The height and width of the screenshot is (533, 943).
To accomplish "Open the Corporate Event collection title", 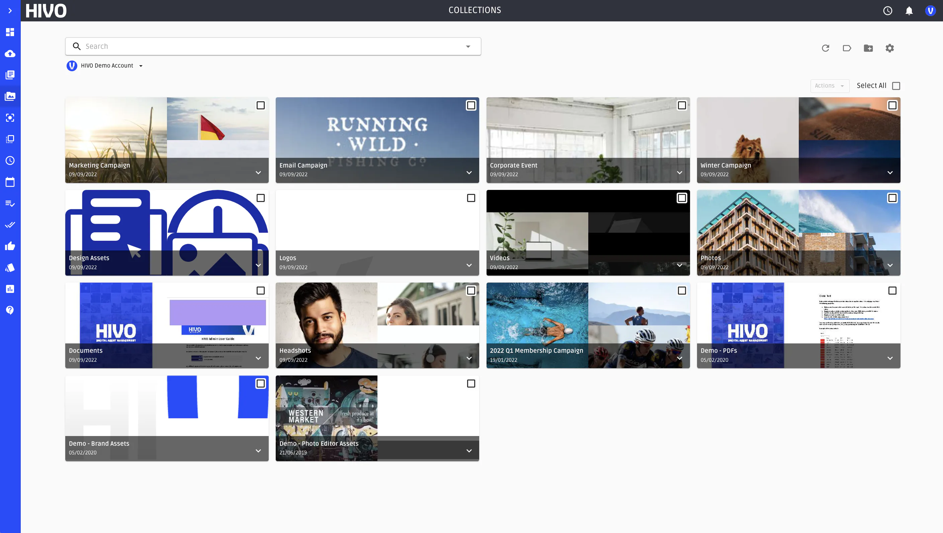I will point(514,165).
